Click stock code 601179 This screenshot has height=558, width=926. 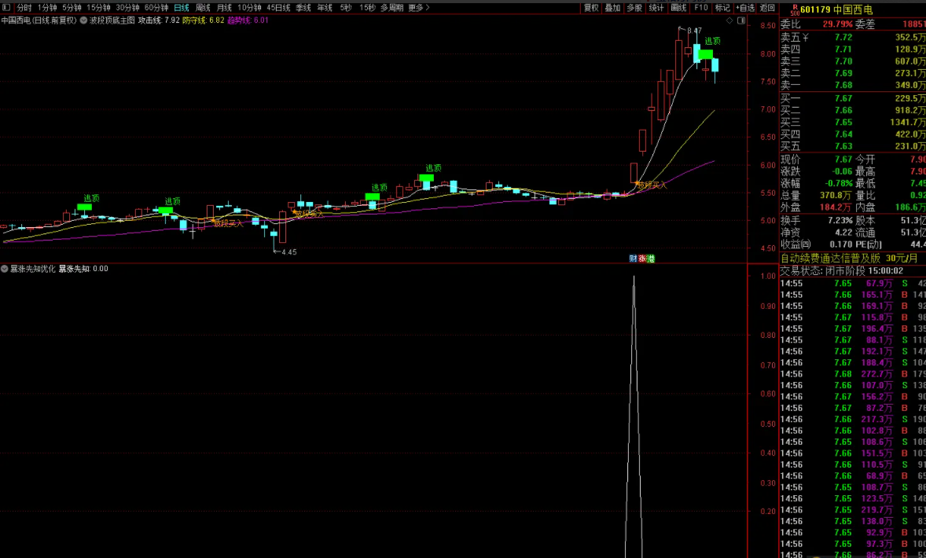(816, 10)
